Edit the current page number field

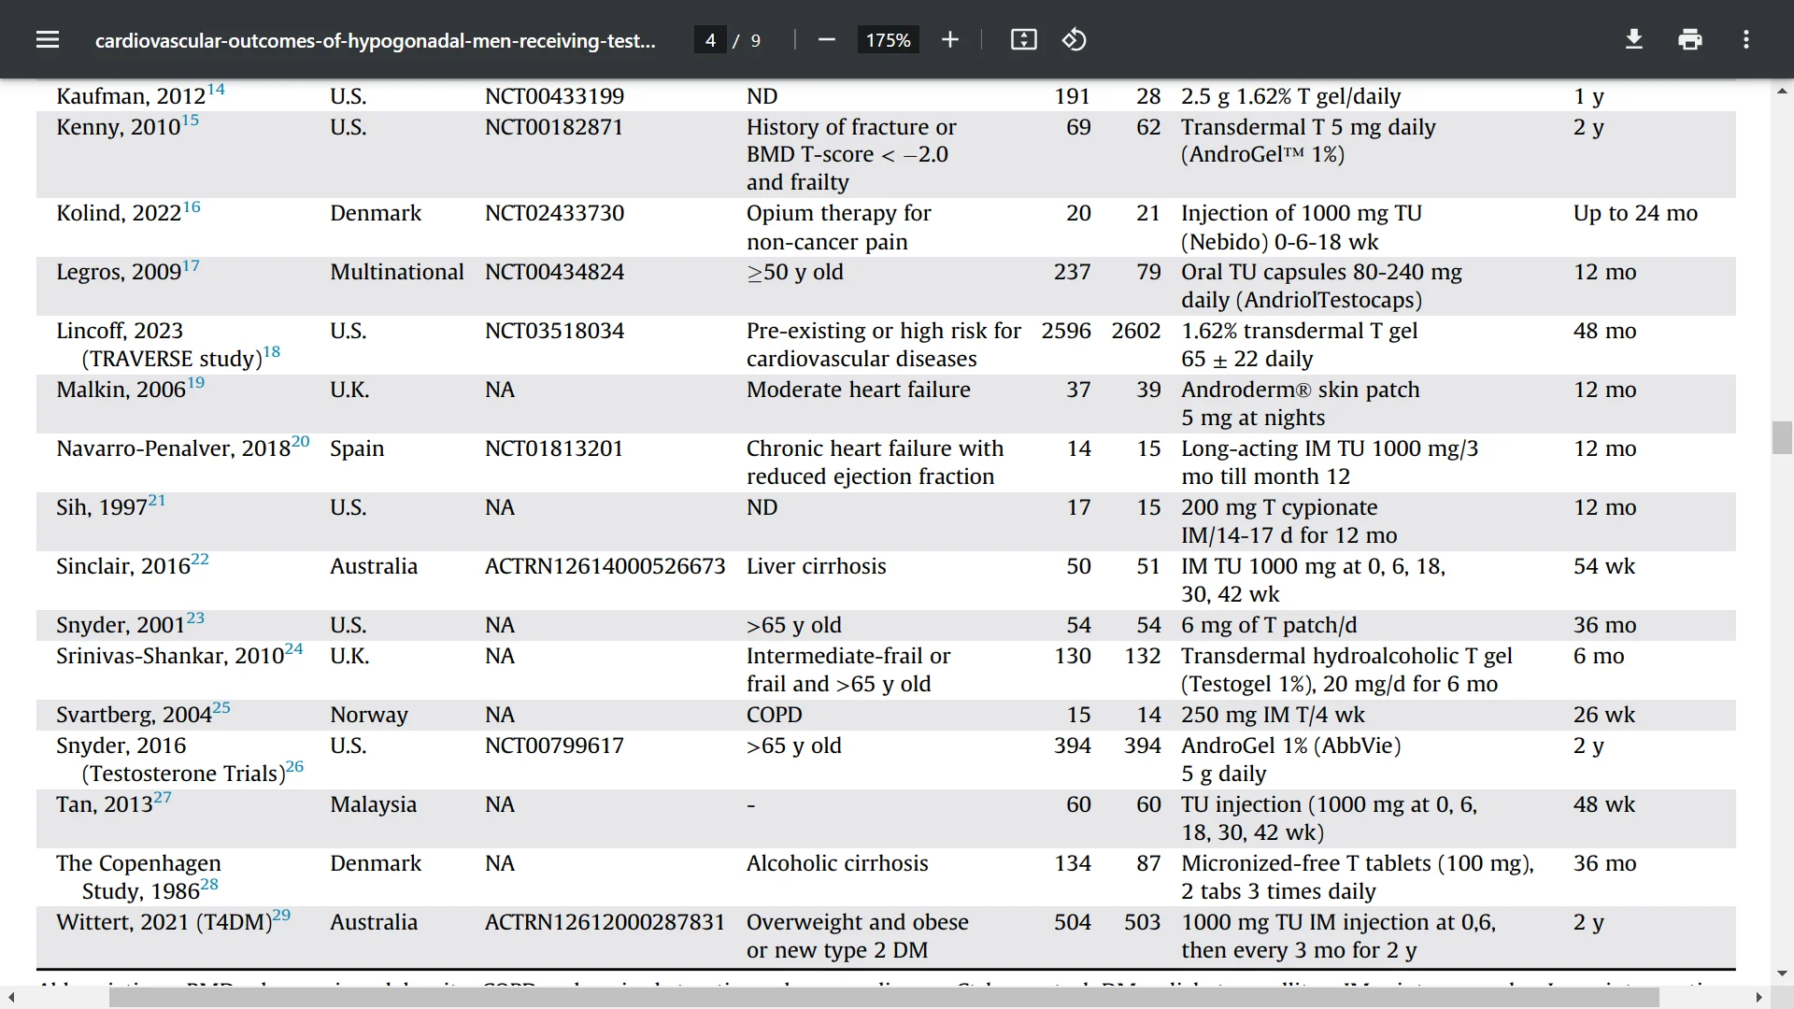tap(710, 40)
